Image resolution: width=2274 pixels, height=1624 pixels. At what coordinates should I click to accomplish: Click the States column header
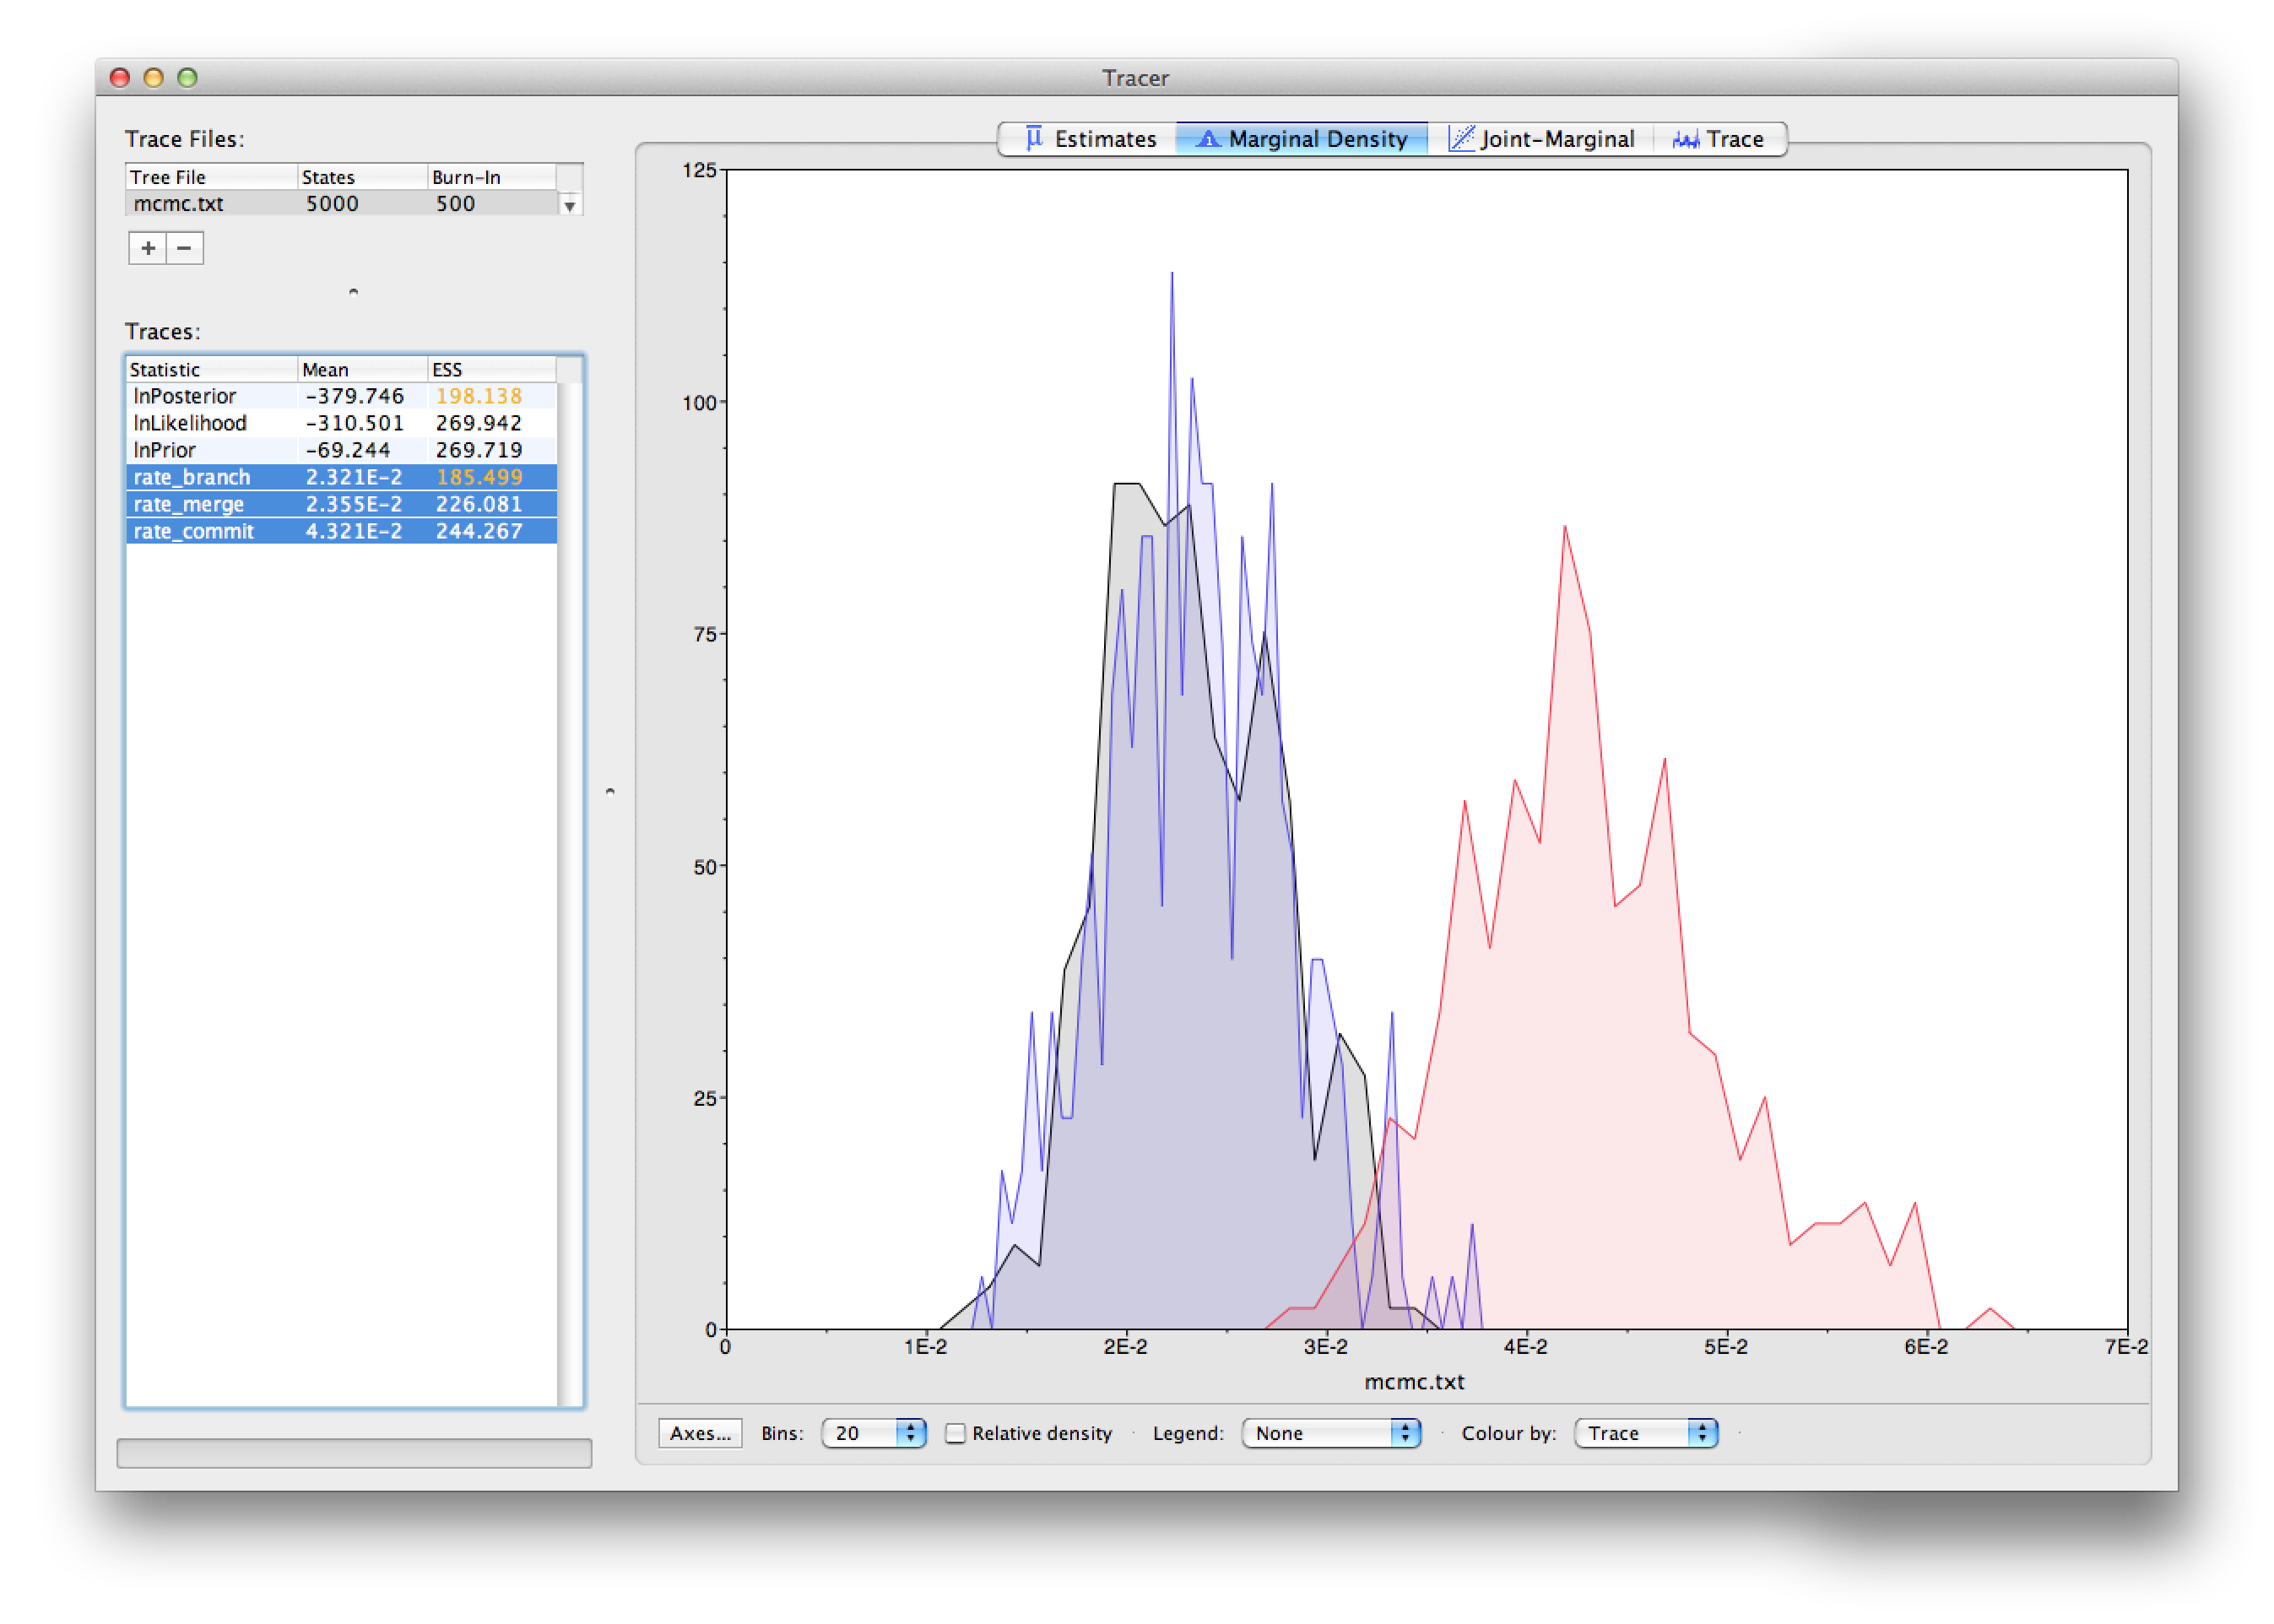click(363, 177)
